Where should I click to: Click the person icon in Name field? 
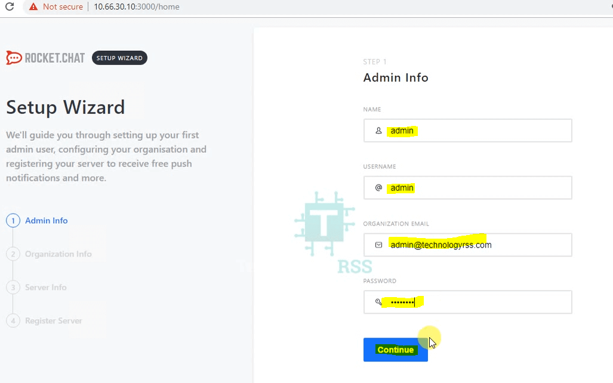coord(378,131)
